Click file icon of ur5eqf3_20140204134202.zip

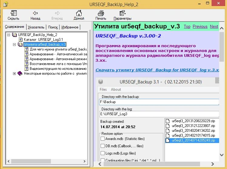point(168,131)
